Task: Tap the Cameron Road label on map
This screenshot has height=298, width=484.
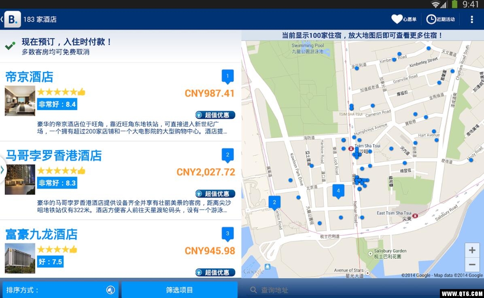Action: tap(378, 113)
